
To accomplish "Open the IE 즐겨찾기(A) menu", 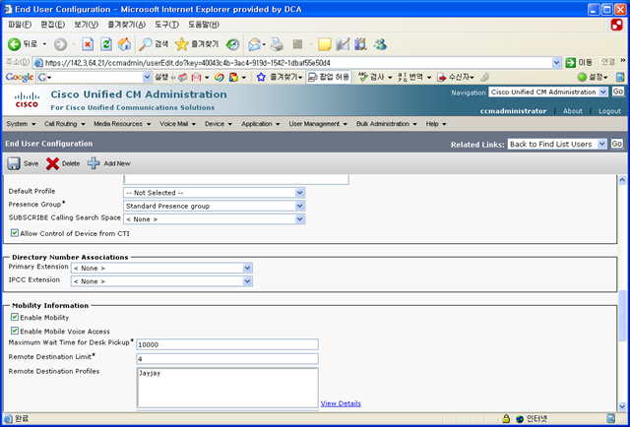I will [126, 25].
